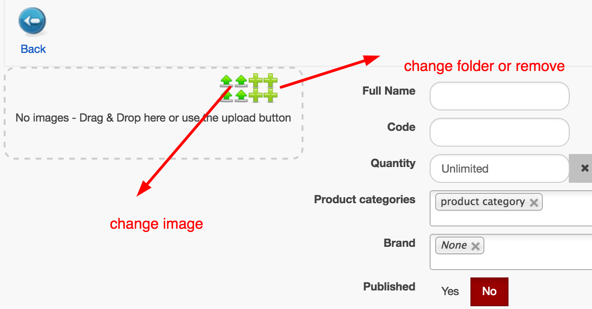Select the 'product category' tag label
This screenshot has width=592, height=309.
click(x=483, y=202)
